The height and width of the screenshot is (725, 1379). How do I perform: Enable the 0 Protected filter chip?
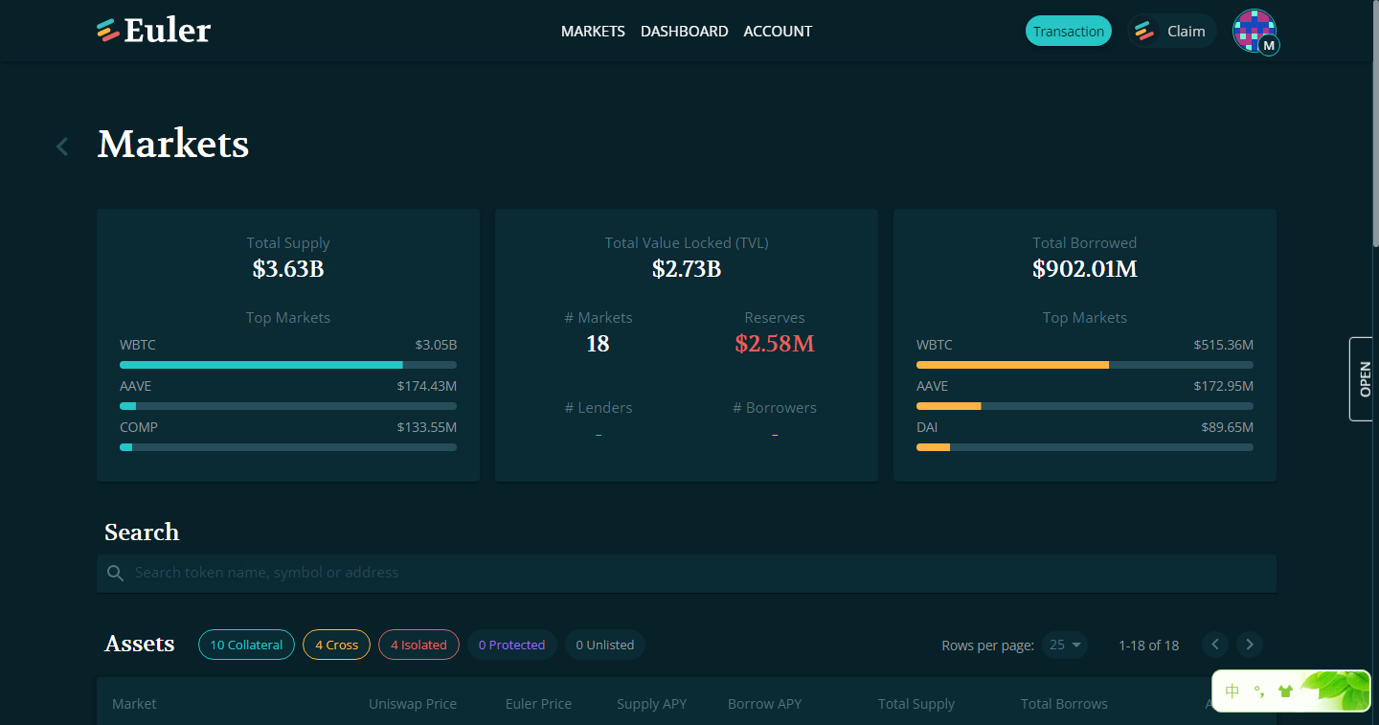(511, 645)
